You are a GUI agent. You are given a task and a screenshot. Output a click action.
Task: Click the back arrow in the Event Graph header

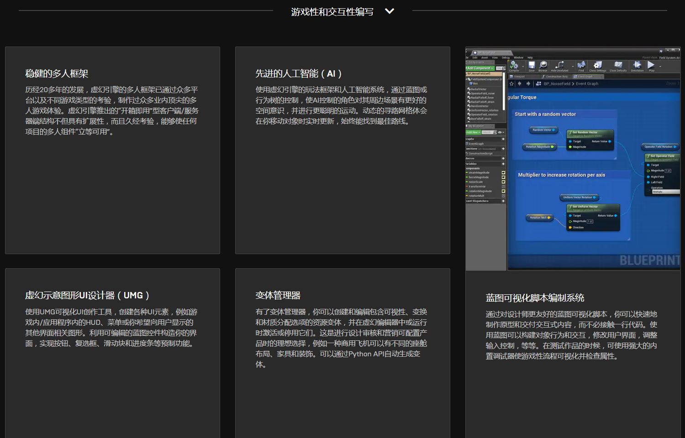(x=520, y=83)
